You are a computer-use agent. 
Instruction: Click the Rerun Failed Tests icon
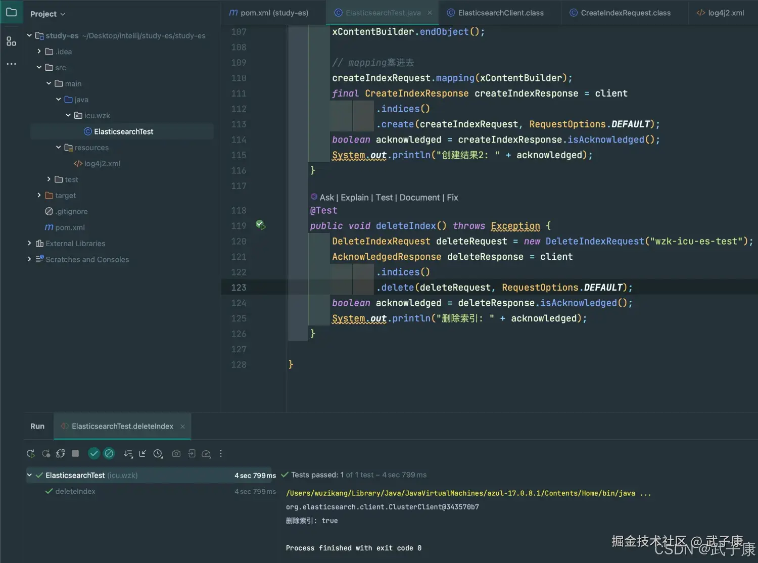point(46,453)
